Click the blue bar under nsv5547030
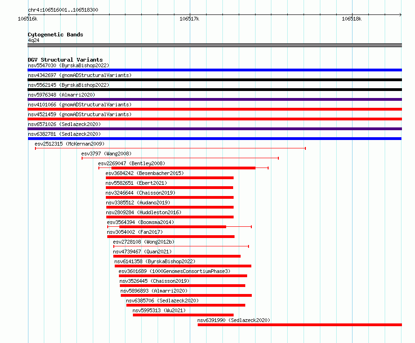The image size is (415, 343). (214, 70)
